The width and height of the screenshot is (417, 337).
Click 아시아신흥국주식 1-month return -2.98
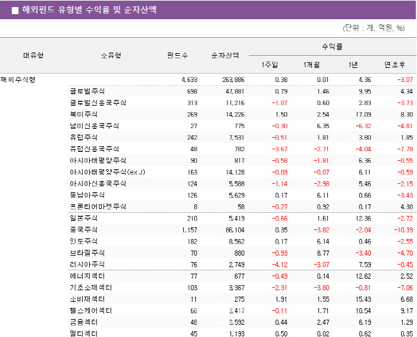pyautogui.click(x=322, y=184)
